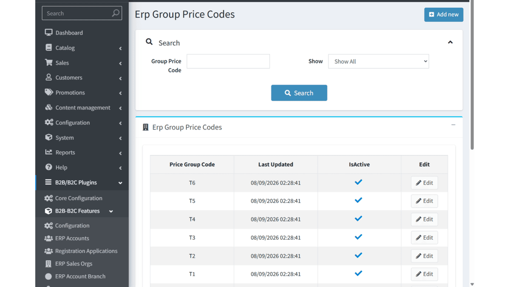Image resolution: width=510 pixels, height=287 pixels.
Task: Click the T4 price group code cell
Action: (x=192, y=219)
